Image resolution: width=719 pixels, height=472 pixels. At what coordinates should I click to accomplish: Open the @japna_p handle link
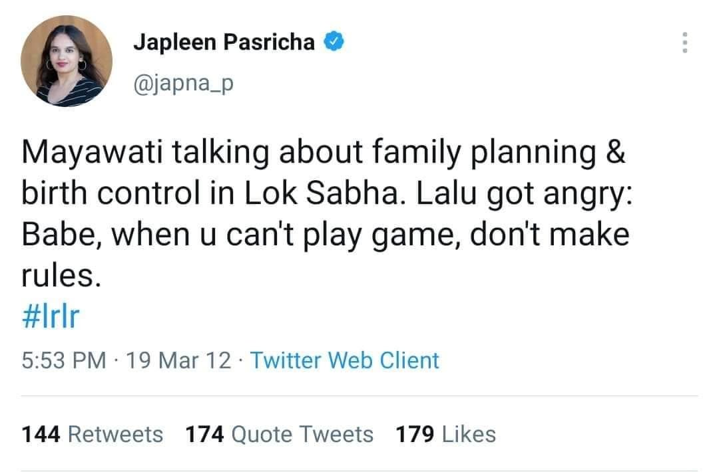coord(184,84)
